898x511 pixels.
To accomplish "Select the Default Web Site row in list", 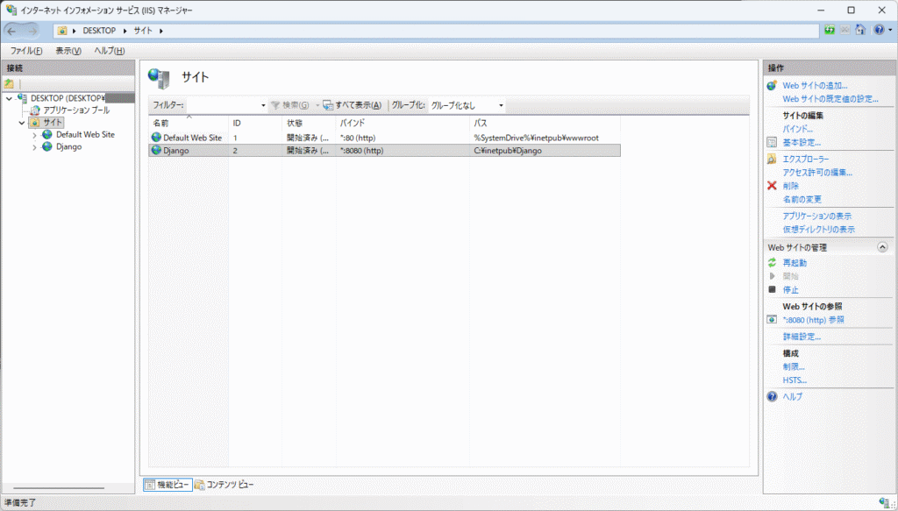I will 193,138.
